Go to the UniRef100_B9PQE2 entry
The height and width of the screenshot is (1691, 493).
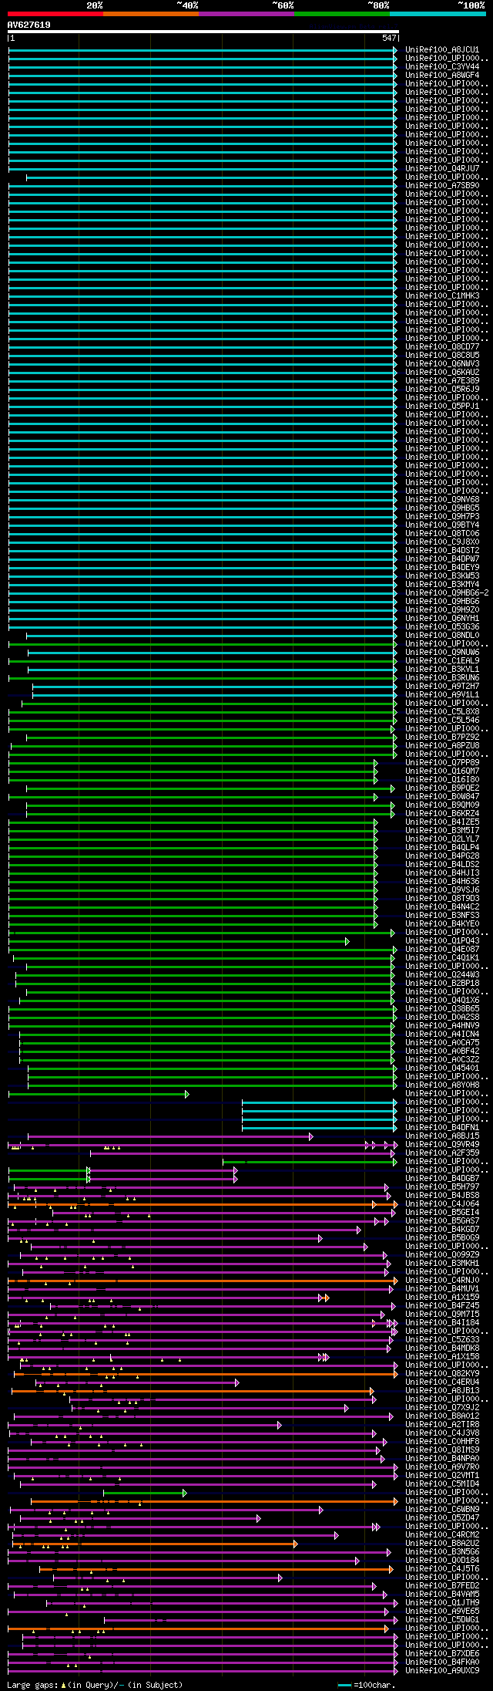[442, 788]
